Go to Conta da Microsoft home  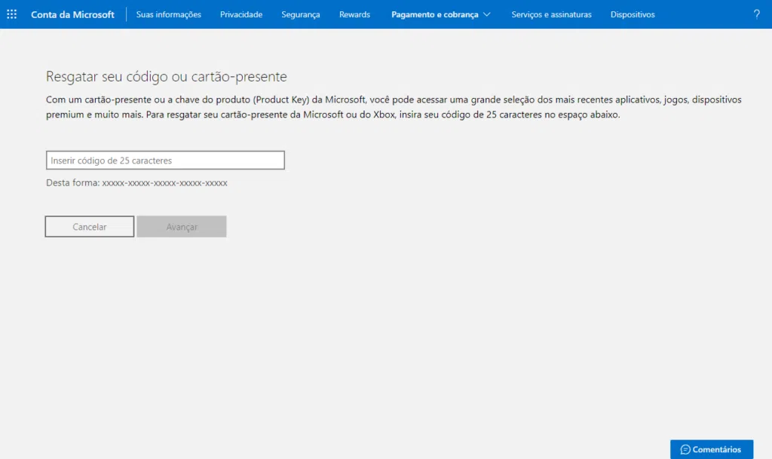coord(72,14)
